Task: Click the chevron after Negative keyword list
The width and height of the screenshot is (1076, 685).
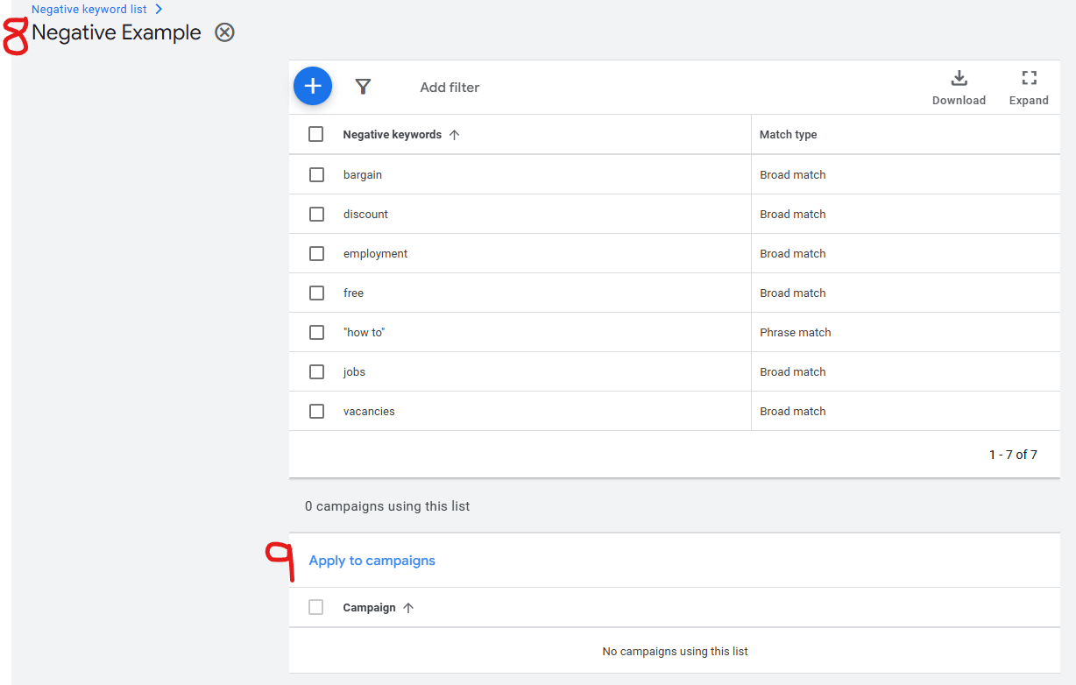Action: click(x=159, y=9)
